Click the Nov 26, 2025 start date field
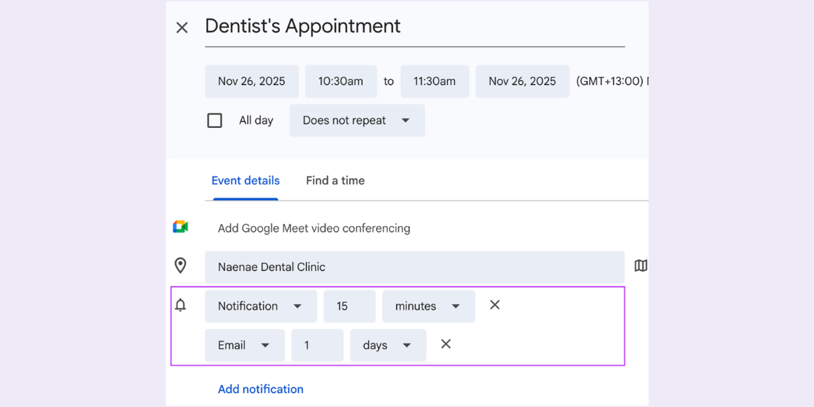 251,81
